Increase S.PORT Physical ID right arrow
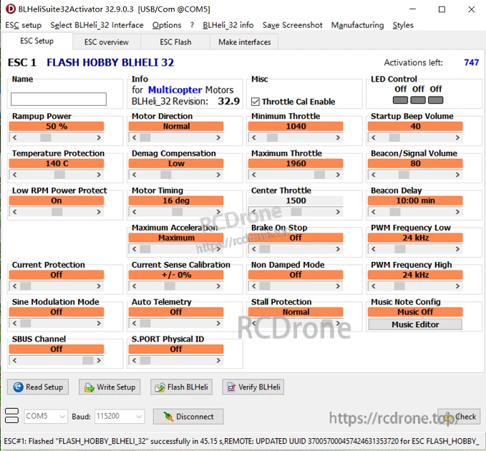The width and height of the screenshot is (486, 451). pos(218,361)
